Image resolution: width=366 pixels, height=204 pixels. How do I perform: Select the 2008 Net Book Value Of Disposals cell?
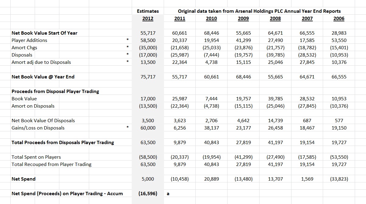(x=275, y=120)
